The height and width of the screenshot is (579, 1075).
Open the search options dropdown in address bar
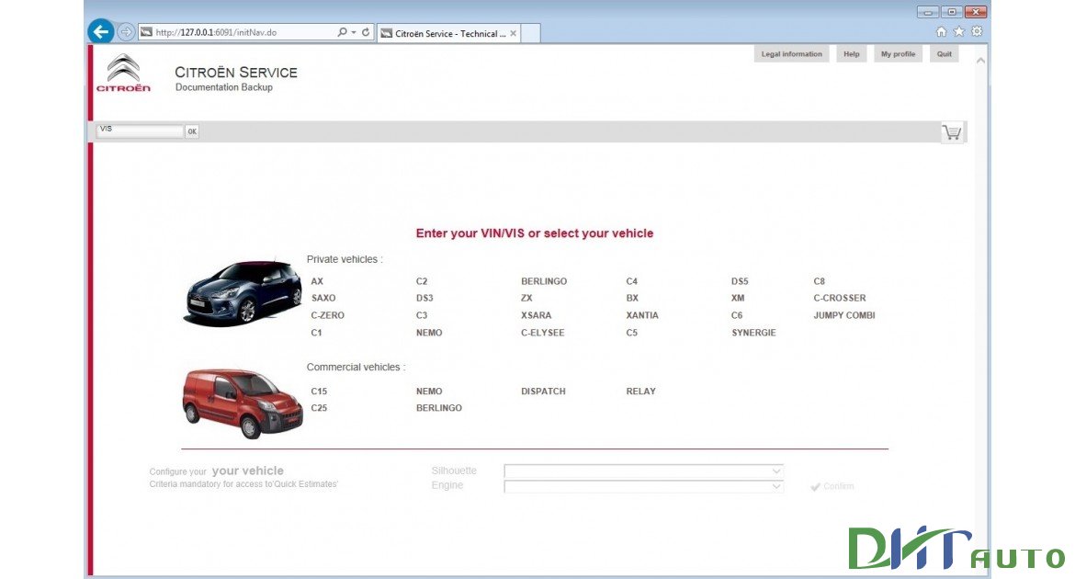(x=353, y=31)
